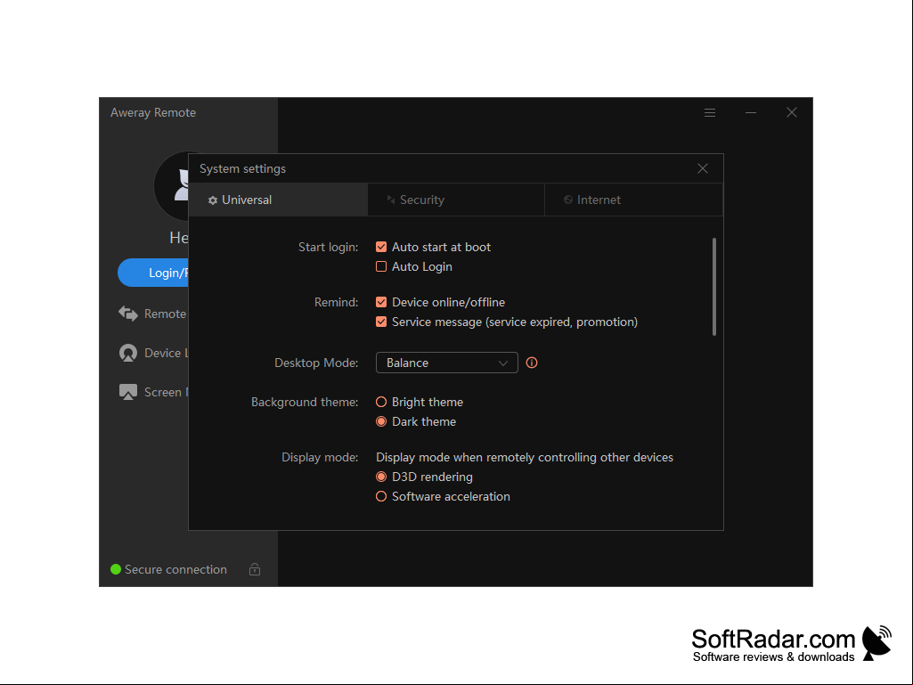
Task: Close the Aweray Remote main window
Action: tap(791, 112)
